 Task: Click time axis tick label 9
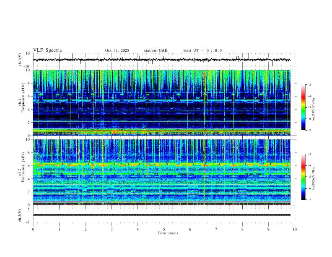(268, 229)
